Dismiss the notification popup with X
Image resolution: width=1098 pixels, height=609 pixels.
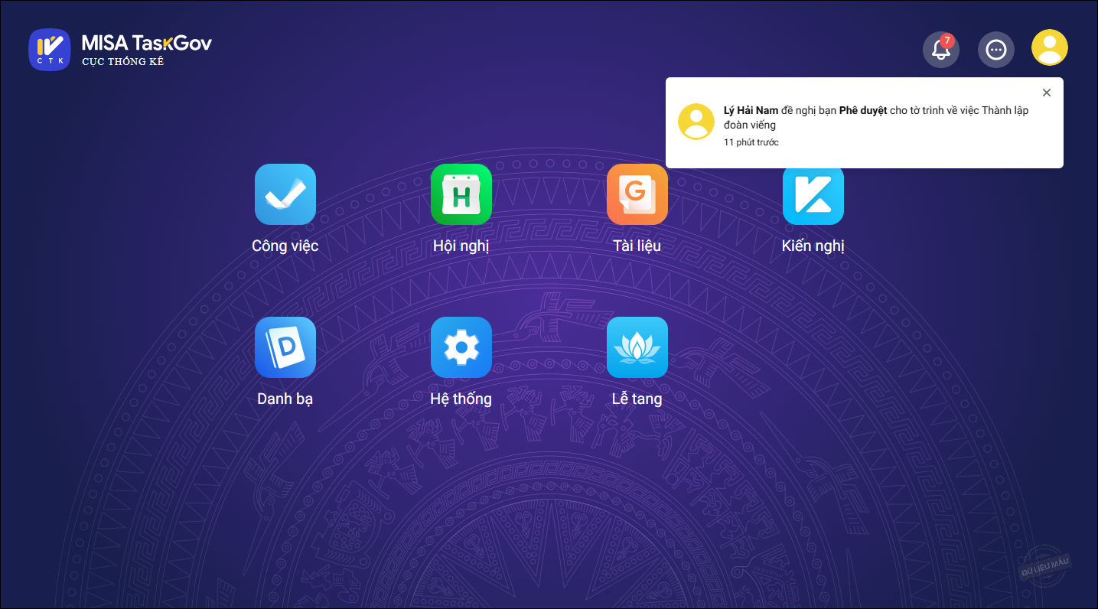coord(1047,93)
